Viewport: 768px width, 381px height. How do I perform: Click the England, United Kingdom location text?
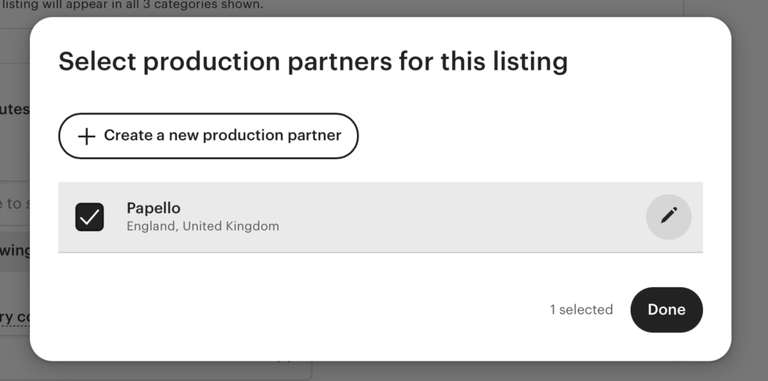tap(202, 226)
